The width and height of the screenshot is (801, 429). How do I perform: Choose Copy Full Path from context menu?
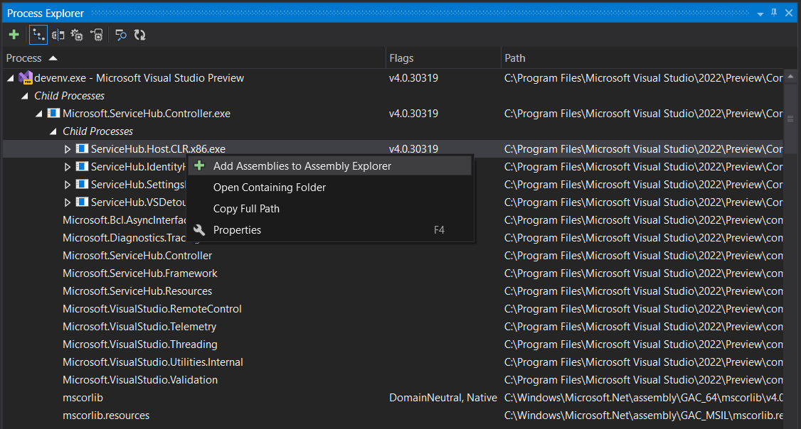tap(330, 209)
